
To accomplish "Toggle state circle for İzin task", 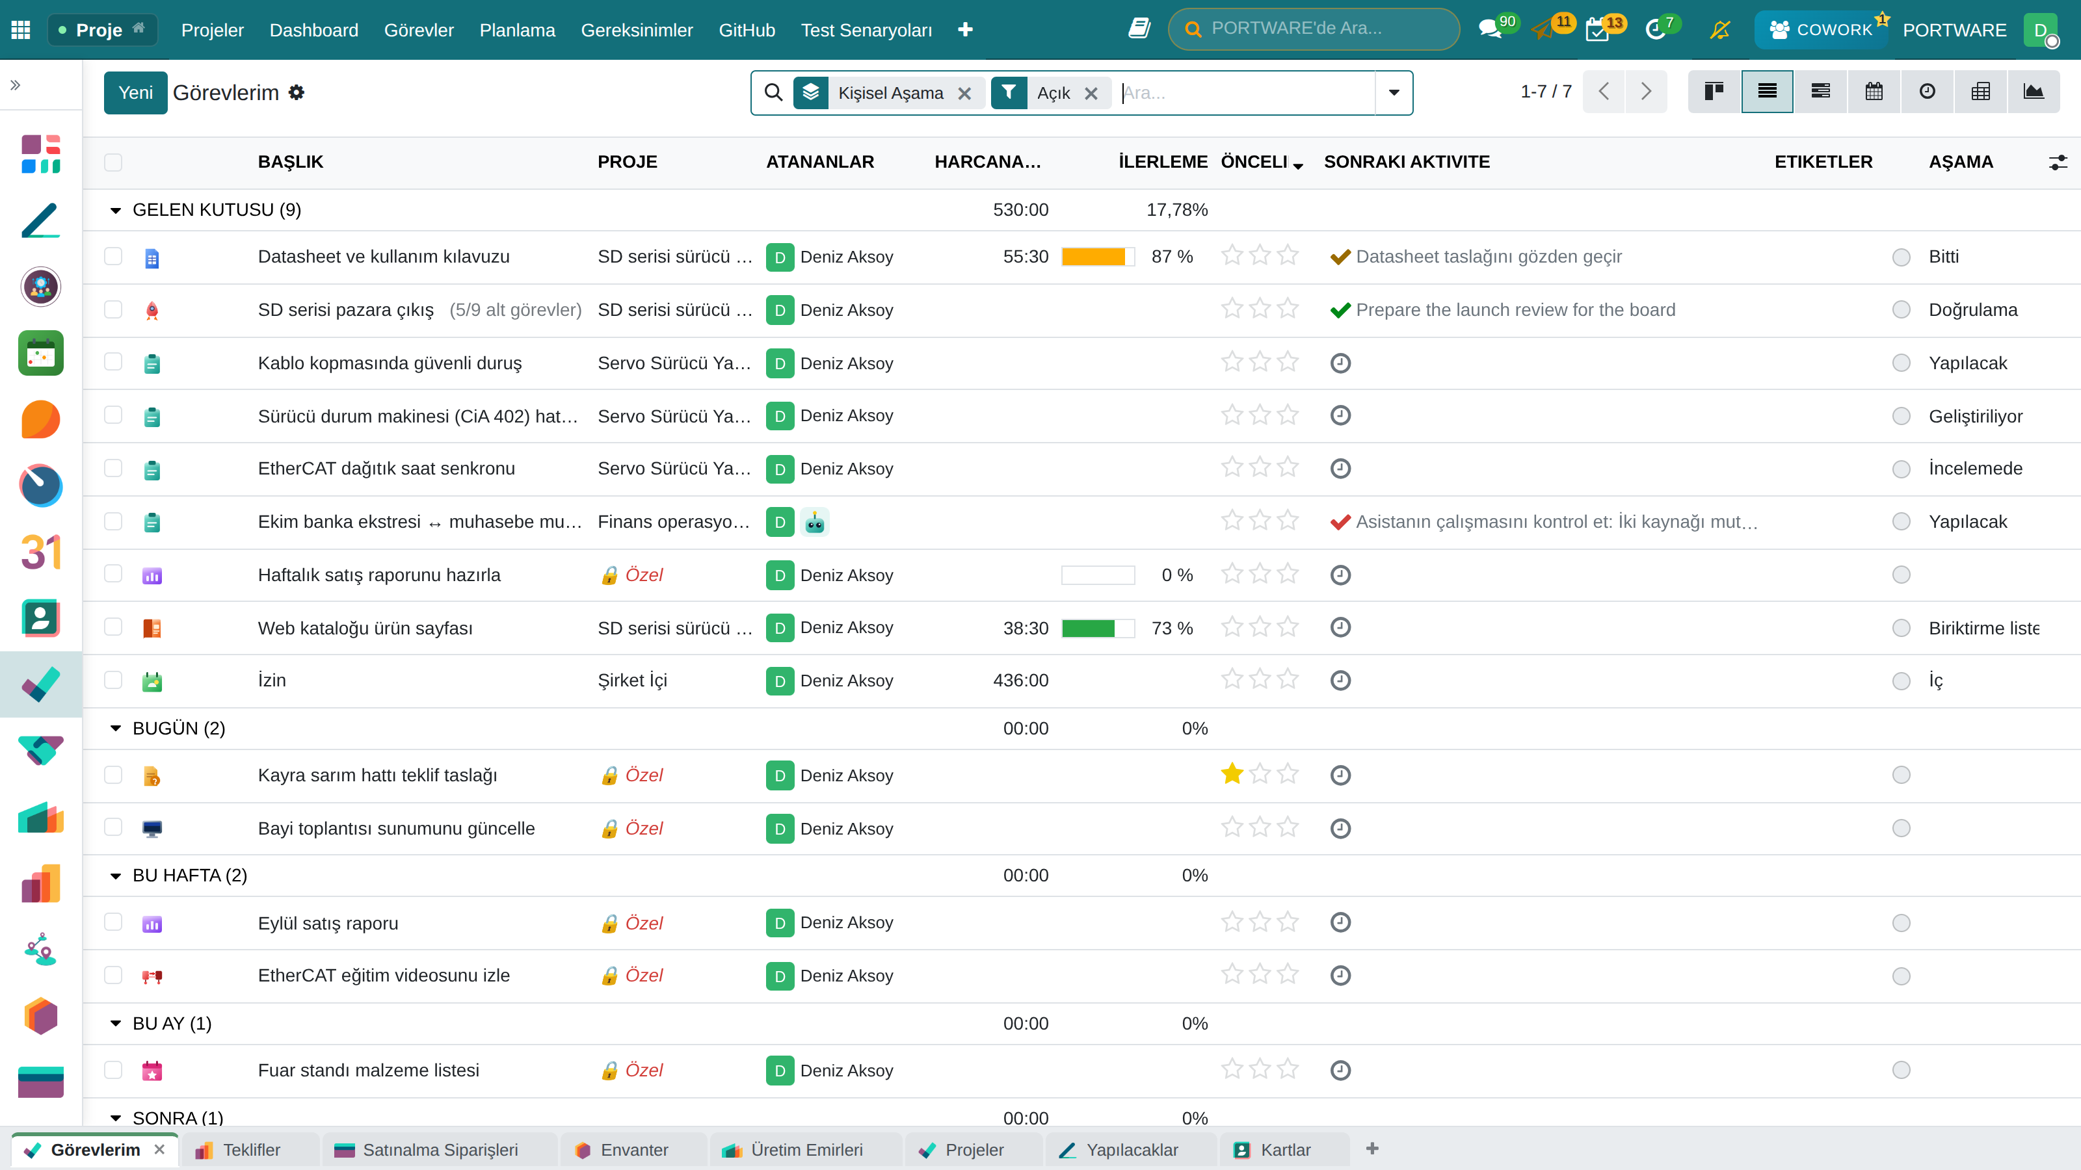I will (1902, 681).
